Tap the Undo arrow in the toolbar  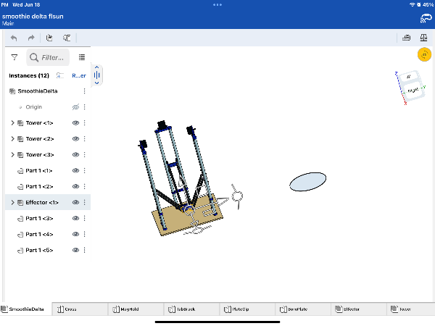(14, 38)
